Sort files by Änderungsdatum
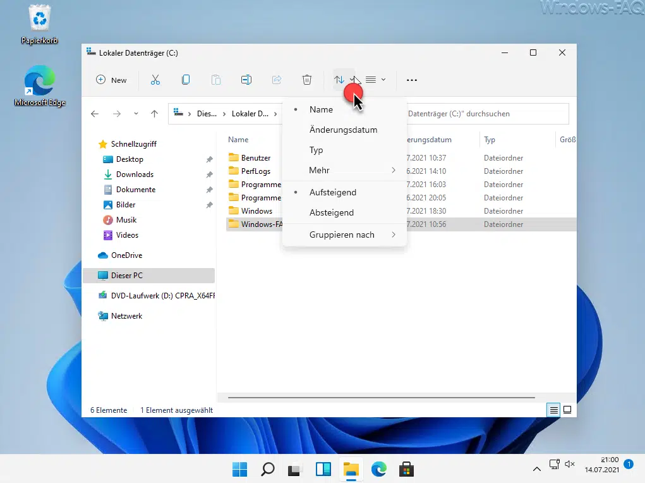645x483 pixels. point(343,130)
